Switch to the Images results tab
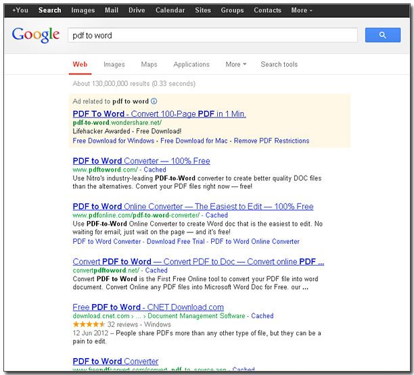Image resolution: width=414 pixels, height=375 pixels. [114, 64]
